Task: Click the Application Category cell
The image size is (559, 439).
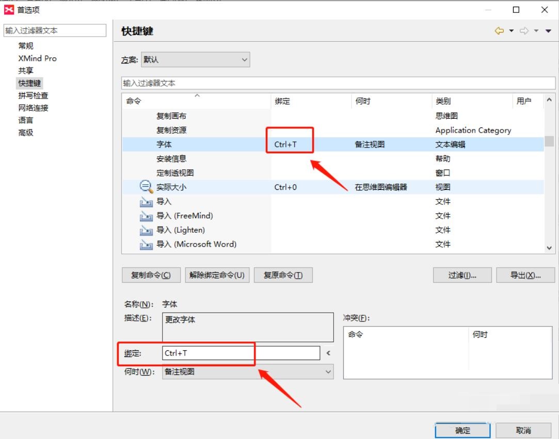Action: pos(473,130)
